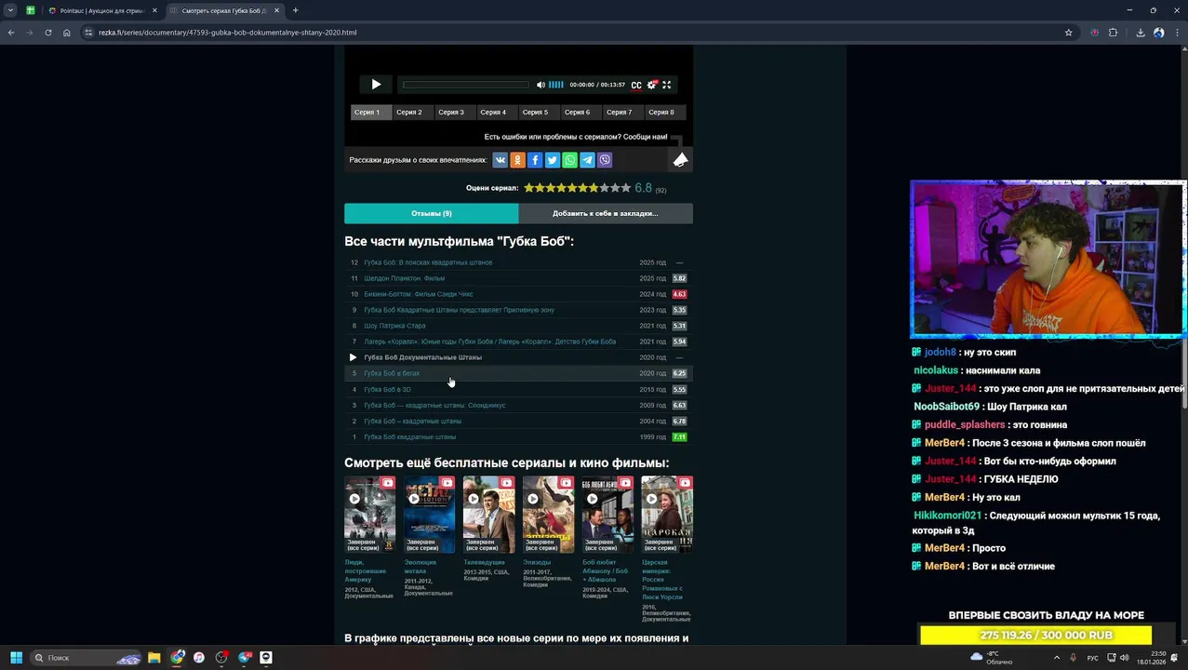Show hidden system tray icons
The height and width of the screenshot is (670, 1188).
1056,658
